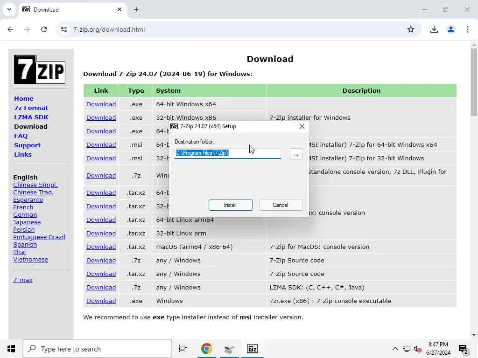The image size is (478, 358).
Task: Select the Download browser tab
Action: coord(73,10)
